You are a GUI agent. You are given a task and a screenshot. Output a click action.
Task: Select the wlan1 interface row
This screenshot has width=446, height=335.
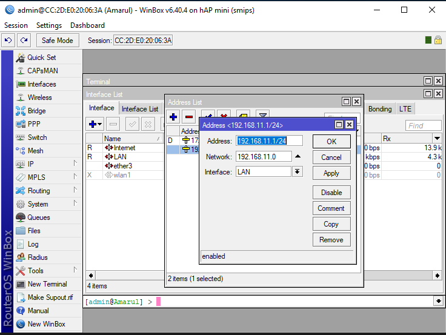125,175
